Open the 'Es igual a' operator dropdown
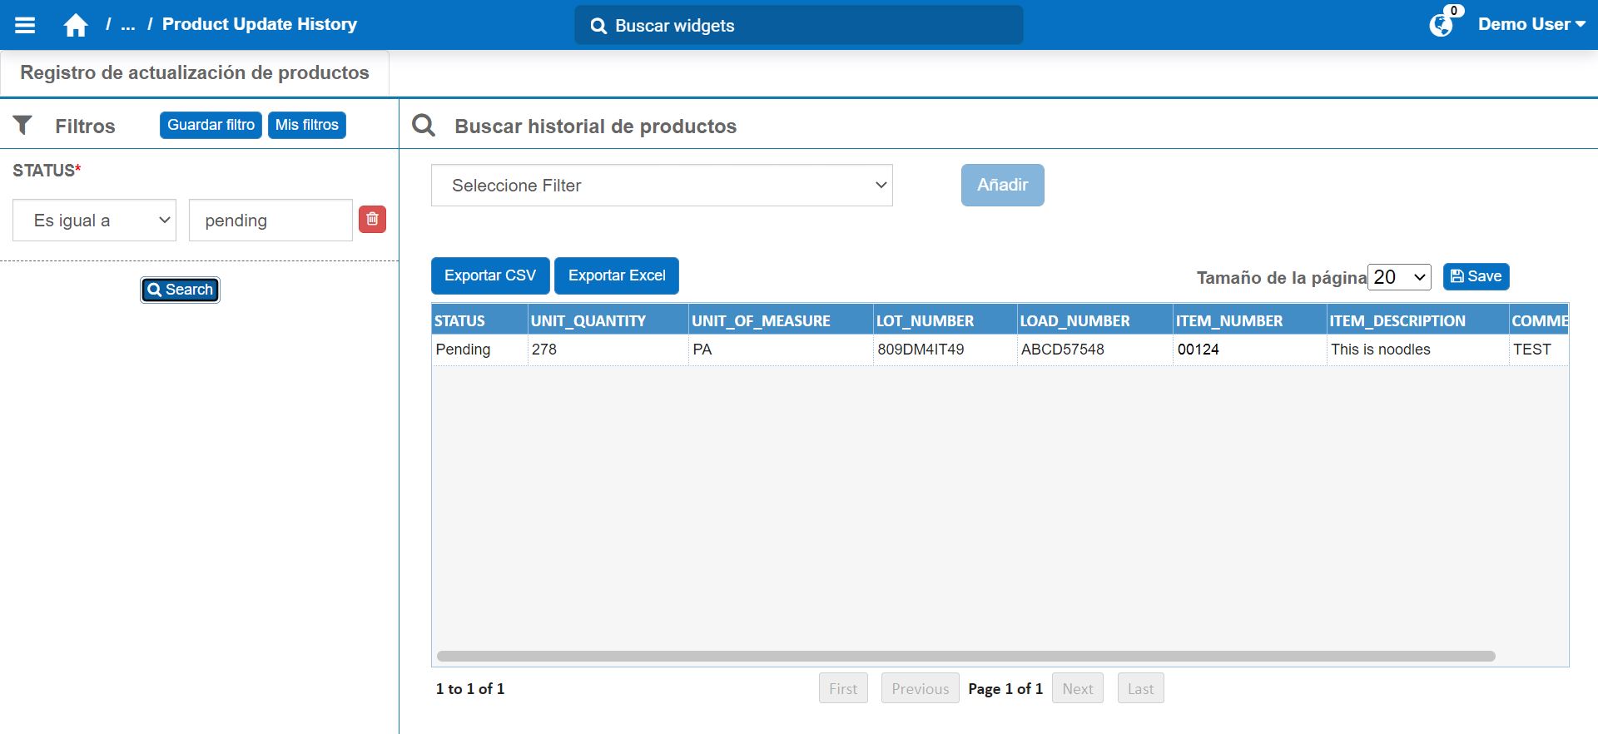The height and width of the screenshot is (734, 1598). pos(94,221)
